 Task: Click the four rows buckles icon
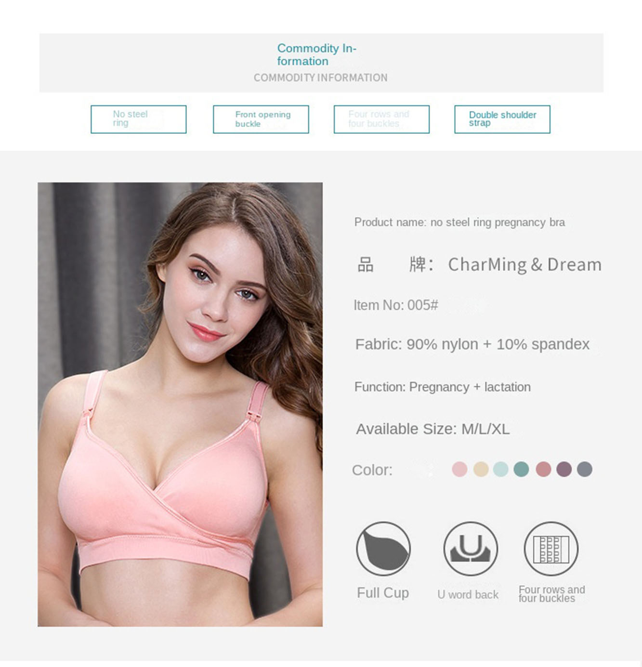551,549
